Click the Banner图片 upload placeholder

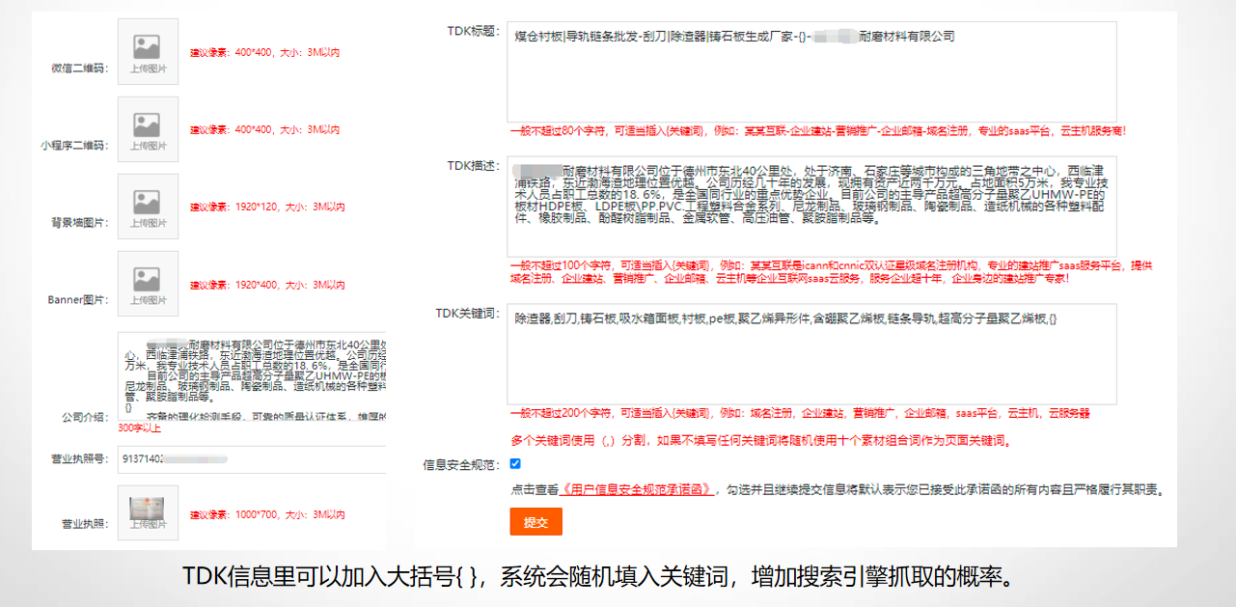click(148, 284)
